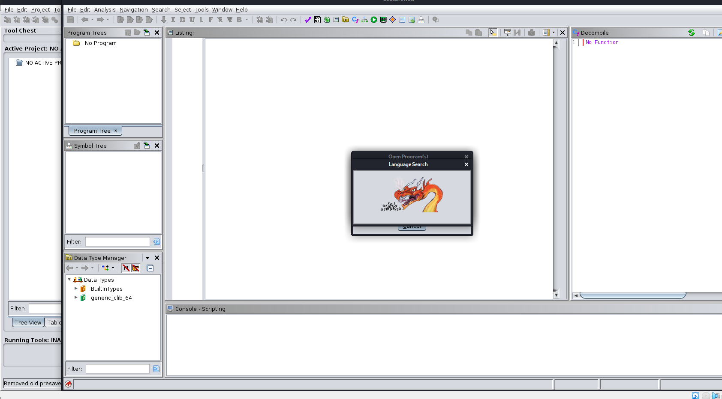Take a snapshot with the camera icon in Listing
Screen dimensions: 722x399
click(x=532, y=33)
